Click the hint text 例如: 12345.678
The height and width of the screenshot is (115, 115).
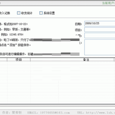[x=12, y=34]
